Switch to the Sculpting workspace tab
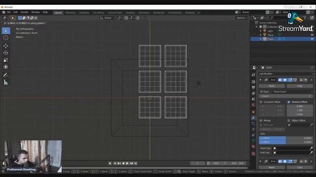This screenshot has height=177, width=316. (x=84, y=13)
